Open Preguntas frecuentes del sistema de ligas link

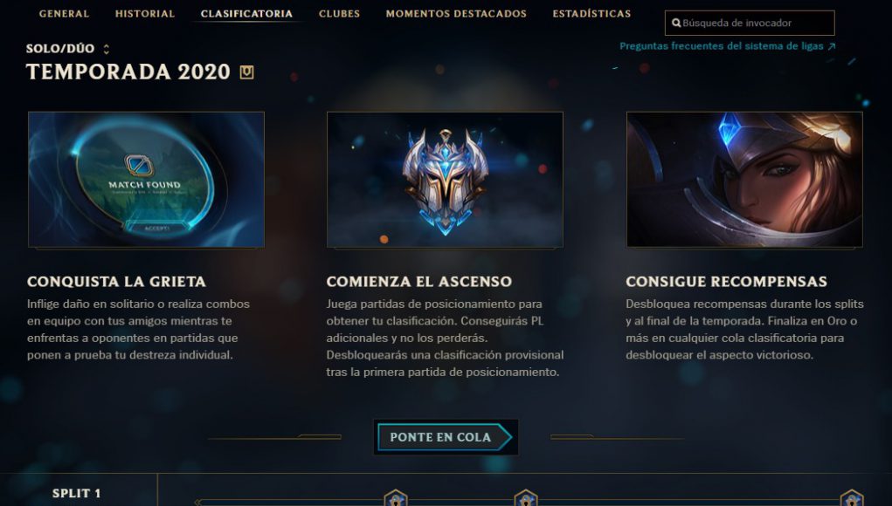click(722, 46)
